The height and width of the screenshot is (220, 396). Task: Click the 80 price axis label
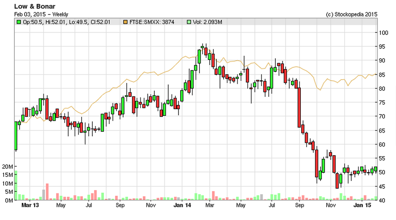pyautogui.click(x=382, y=89)
